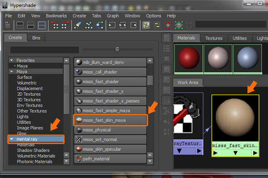Open the Bookmarks menu
The height and width of the screenshot is (178, 268).
pyautogui.click(x=57, y=16)
